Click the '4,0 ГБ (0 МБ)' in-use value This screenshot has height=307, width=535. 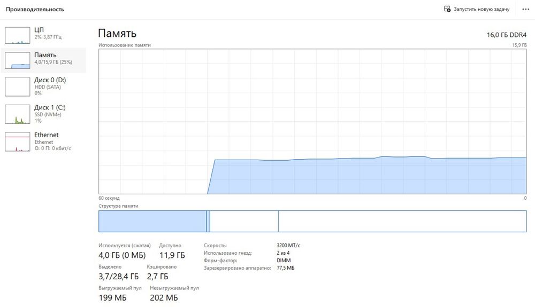(x=122, y=255)
